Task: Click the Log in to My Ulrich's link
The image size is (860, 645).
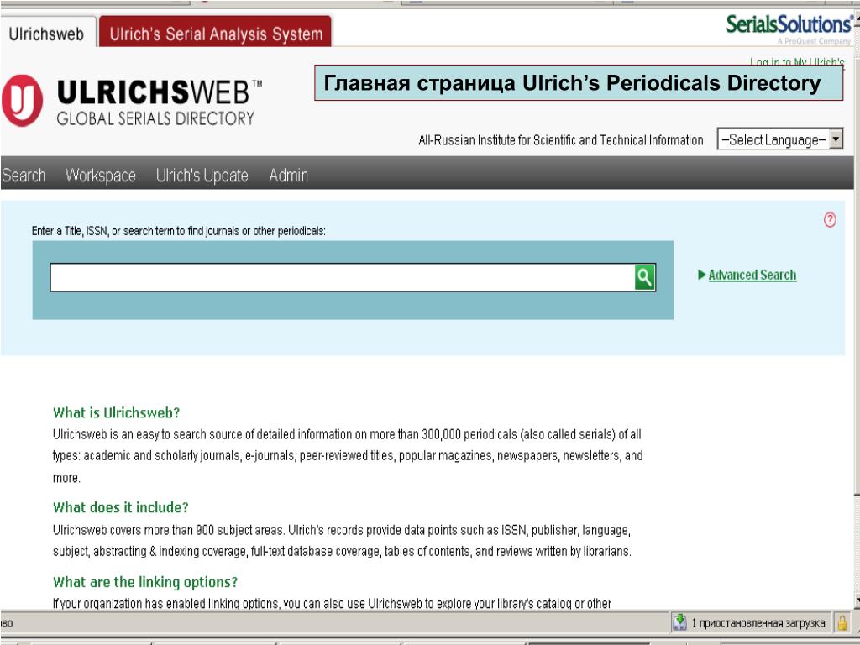Action: click(x=797, y=61)
